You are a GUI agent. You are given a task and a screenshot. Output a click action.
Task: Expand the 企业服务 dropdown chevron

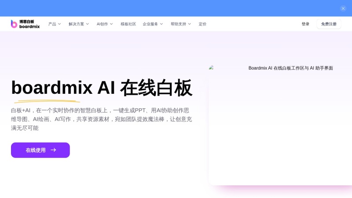click(161, 24)
